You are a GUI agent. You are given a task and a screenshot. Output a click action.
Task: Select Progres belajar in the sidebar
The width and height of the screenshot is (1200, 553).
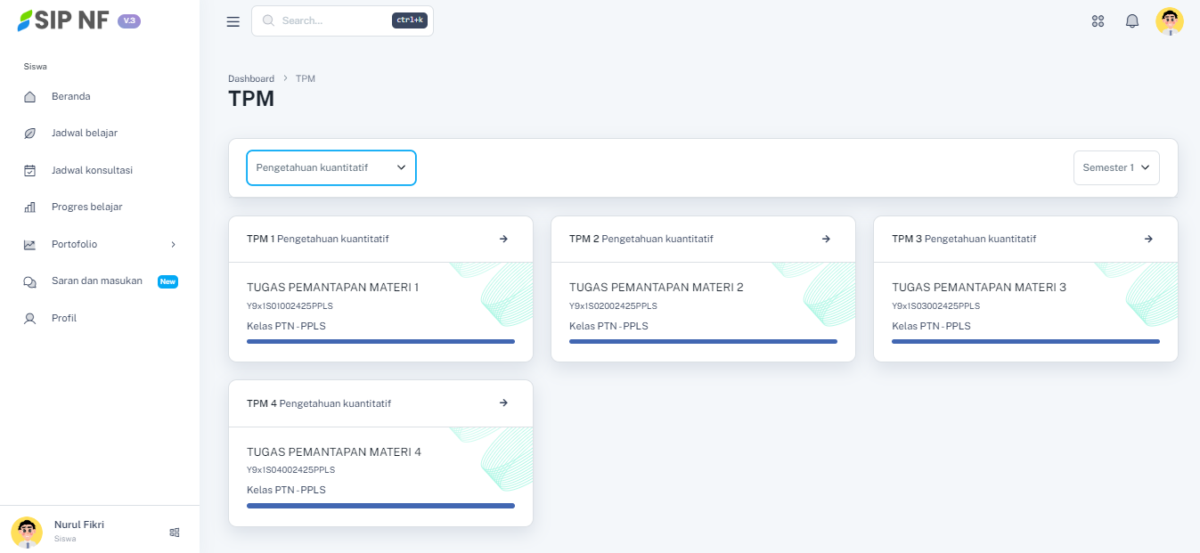click(x=86, y=207)
